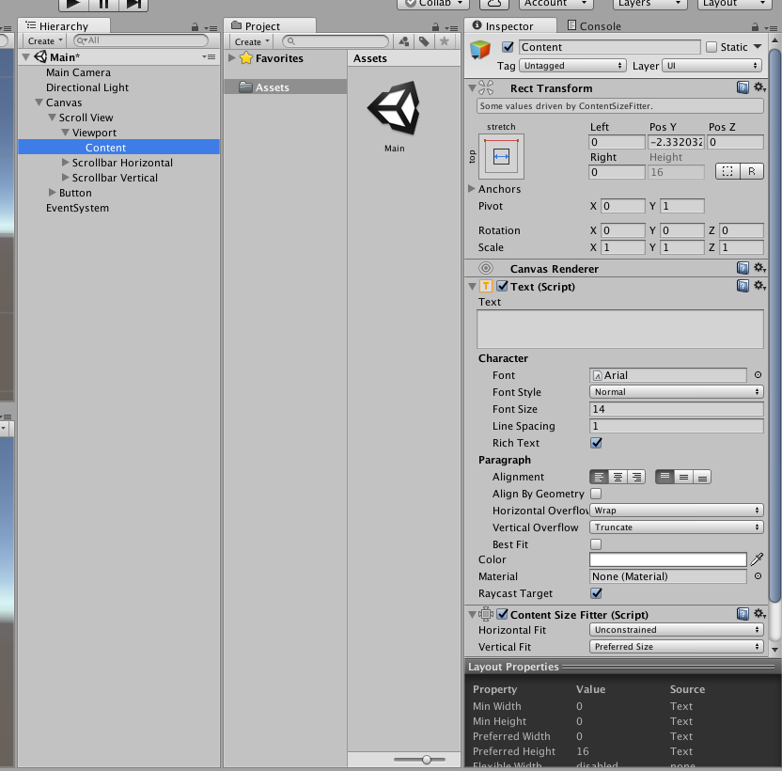Click the Color eyedropper icon
This screenshot has height=771, width=782.
757,559
